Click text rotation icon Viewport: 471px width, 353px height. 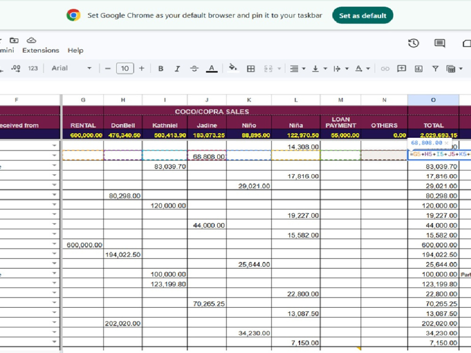(x=358, y=68)
